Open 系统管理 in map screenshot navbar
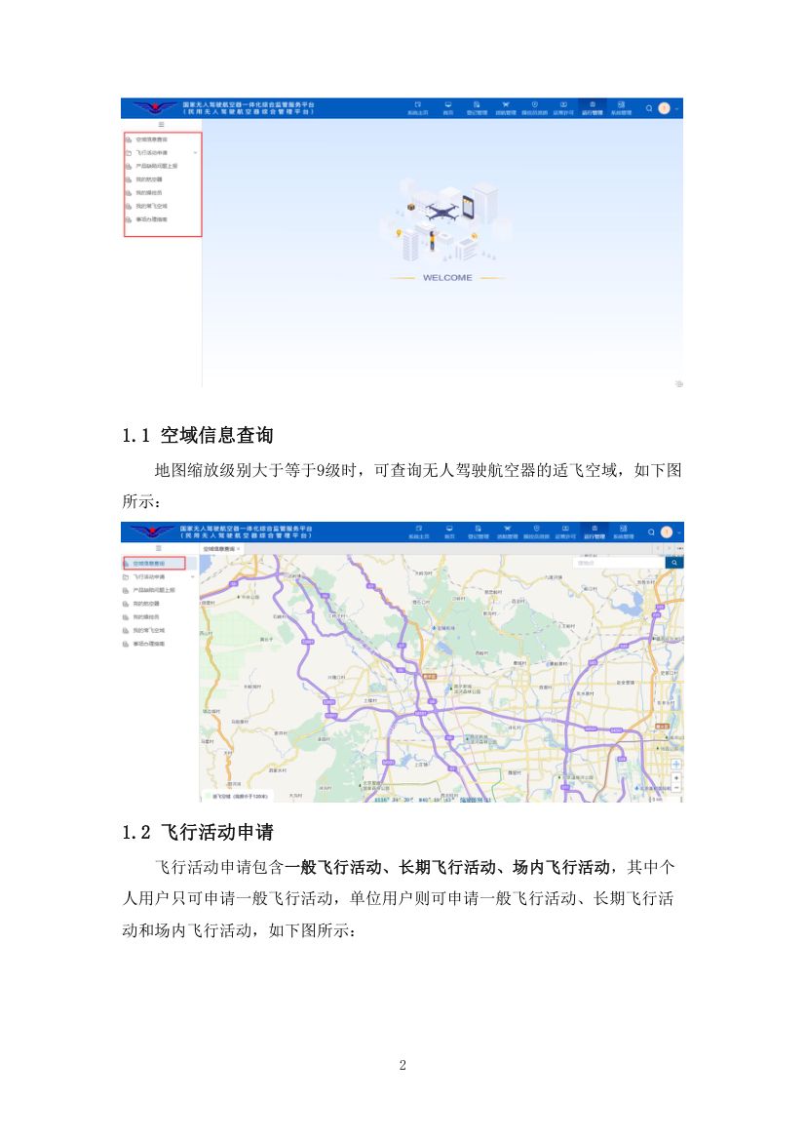This screenshot has width=806, height=1141. click(x=624, y=531)
